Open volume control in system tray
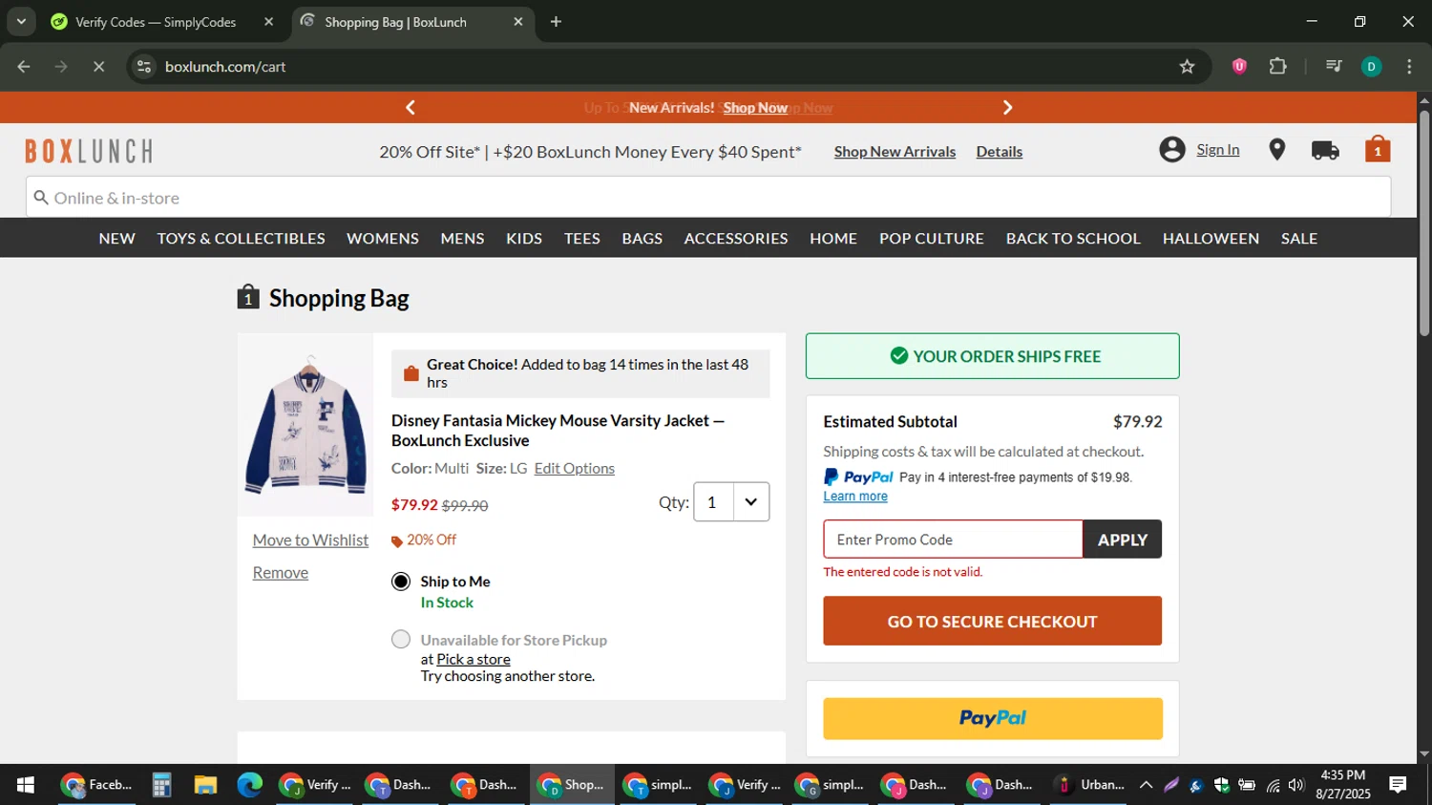 click(1295, 785)
